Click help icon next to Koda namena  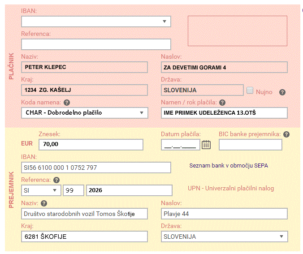(67, 103)
